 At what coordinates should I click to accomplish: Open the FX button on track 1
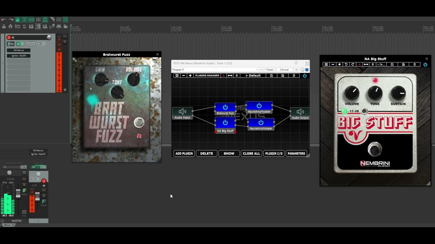pos(19,44)
